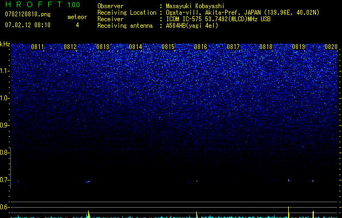Click the 0813 time marker
Screen dimensions: 342x218
click(103, 47)
